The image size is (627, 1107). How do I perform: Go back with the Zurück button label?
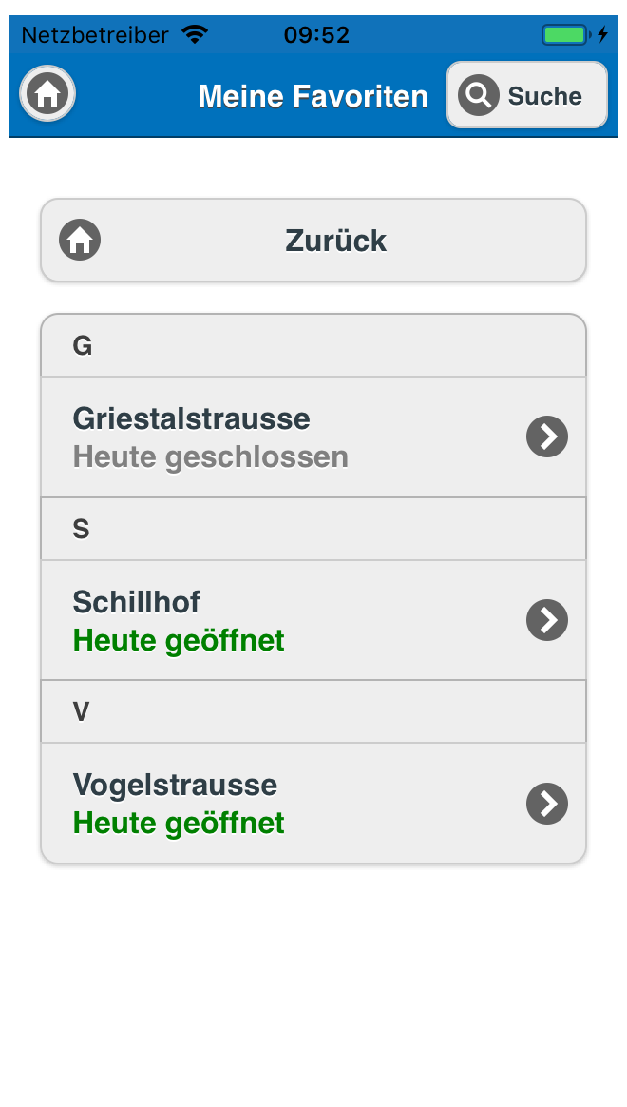335,241
